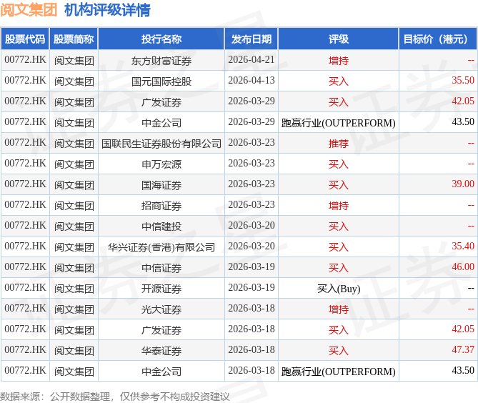Select the 东方财富证券 row name
The width and height of the screenshot is (478, 403).
[161, 61]
